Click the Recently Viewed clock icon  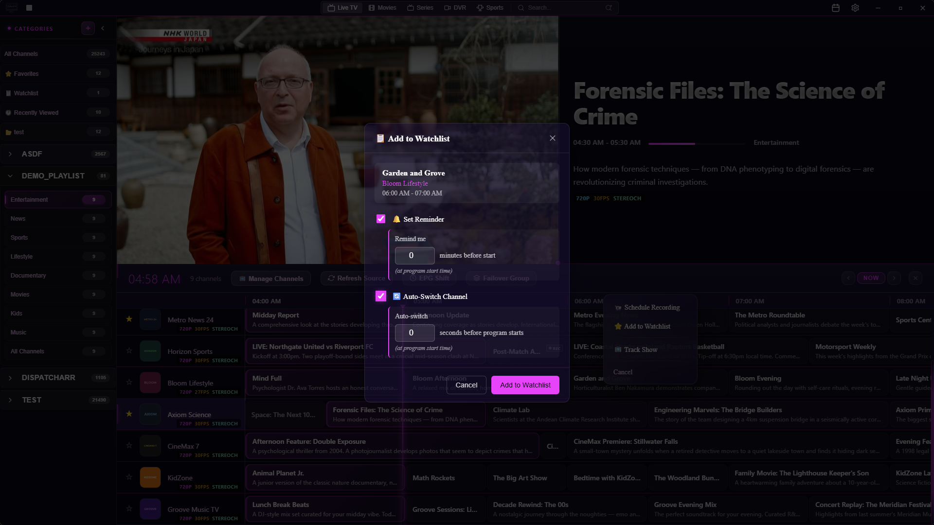(x=8, y=113)
